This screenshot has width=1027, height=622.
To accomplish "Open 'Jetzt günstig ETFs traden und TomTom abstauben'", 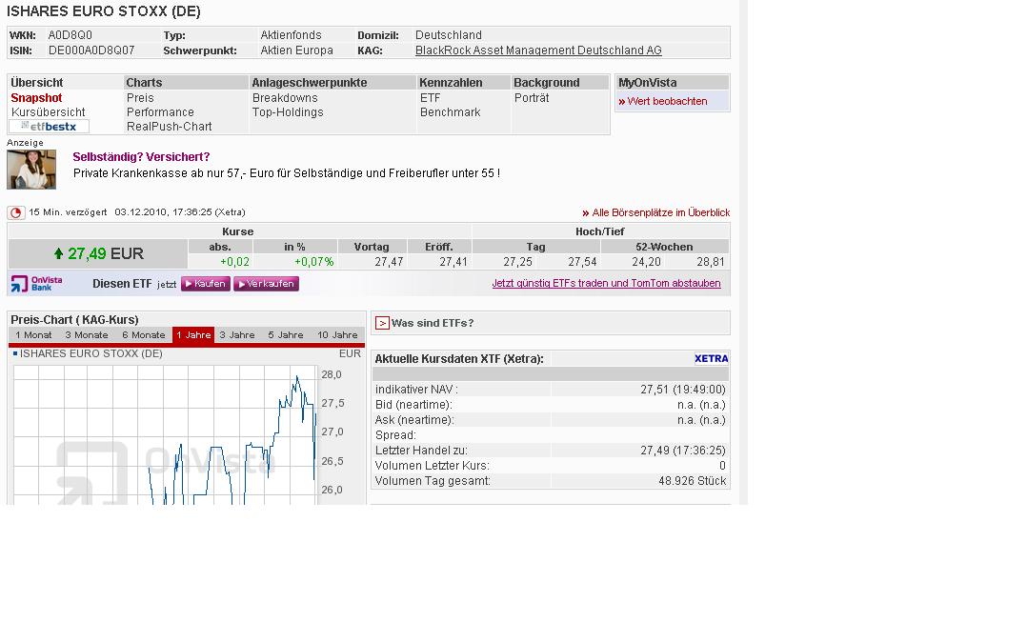I will click(x=606, y=284).
